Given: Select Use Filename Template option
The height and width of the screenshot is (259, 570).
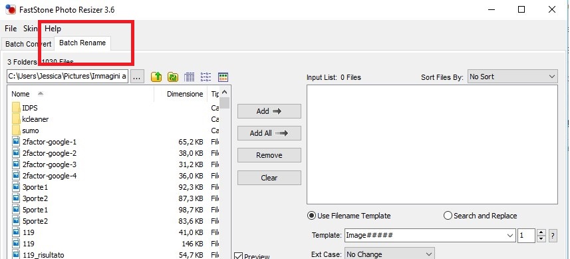Looking at the screenshot, I should tap(349, 216).
